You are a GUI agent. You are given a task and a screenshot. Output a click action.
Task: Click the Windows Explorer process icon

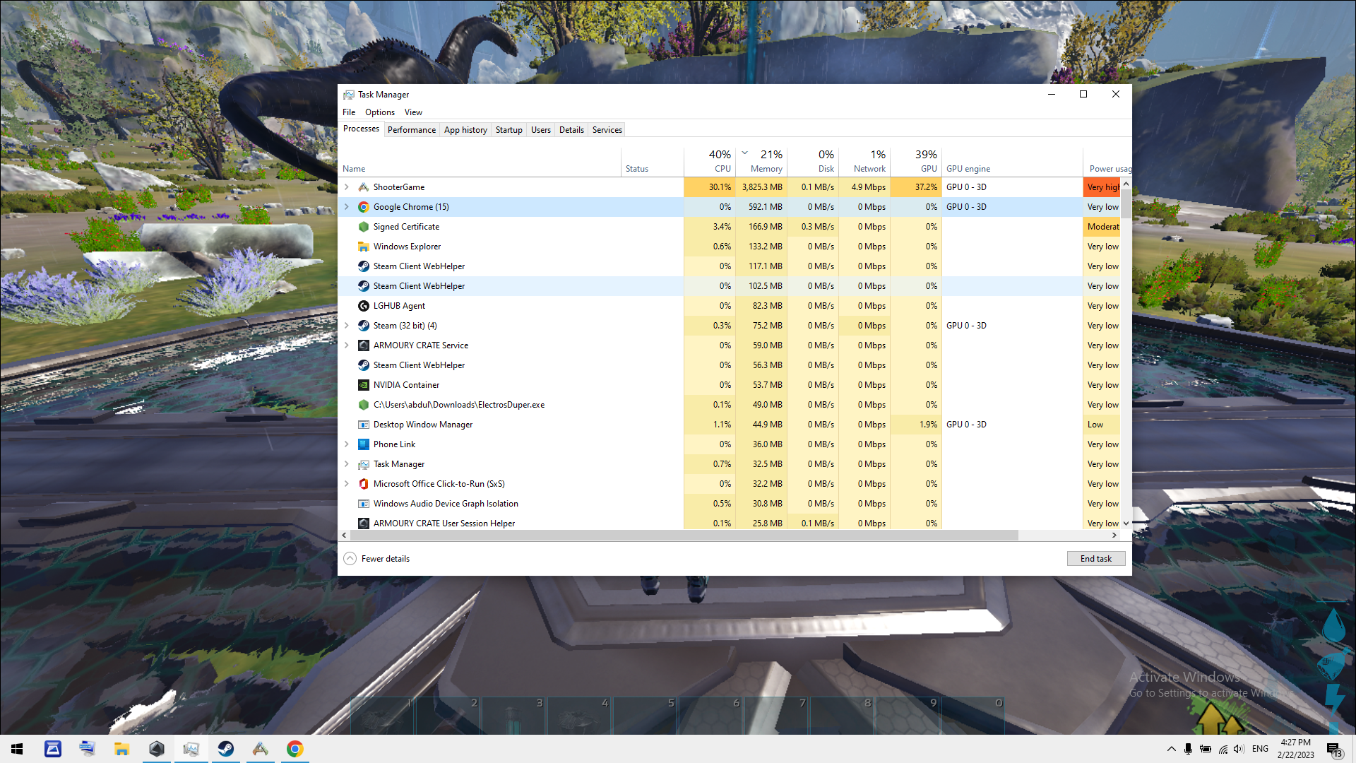pyautogui.click(x=363, y=247)
